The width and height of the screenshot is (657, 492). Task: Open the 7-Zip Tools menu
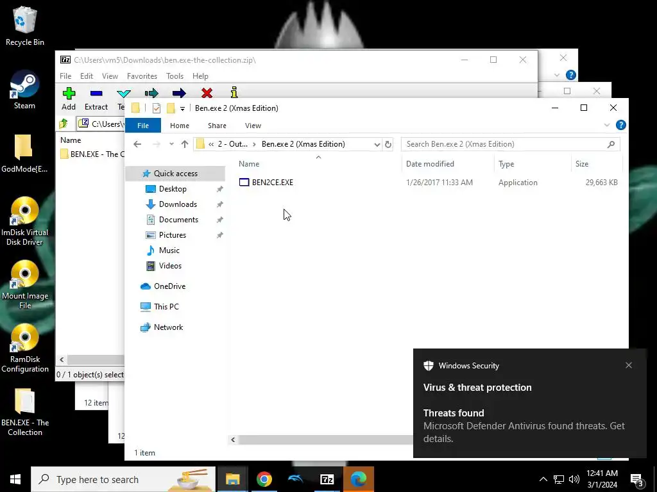(175, 76)
